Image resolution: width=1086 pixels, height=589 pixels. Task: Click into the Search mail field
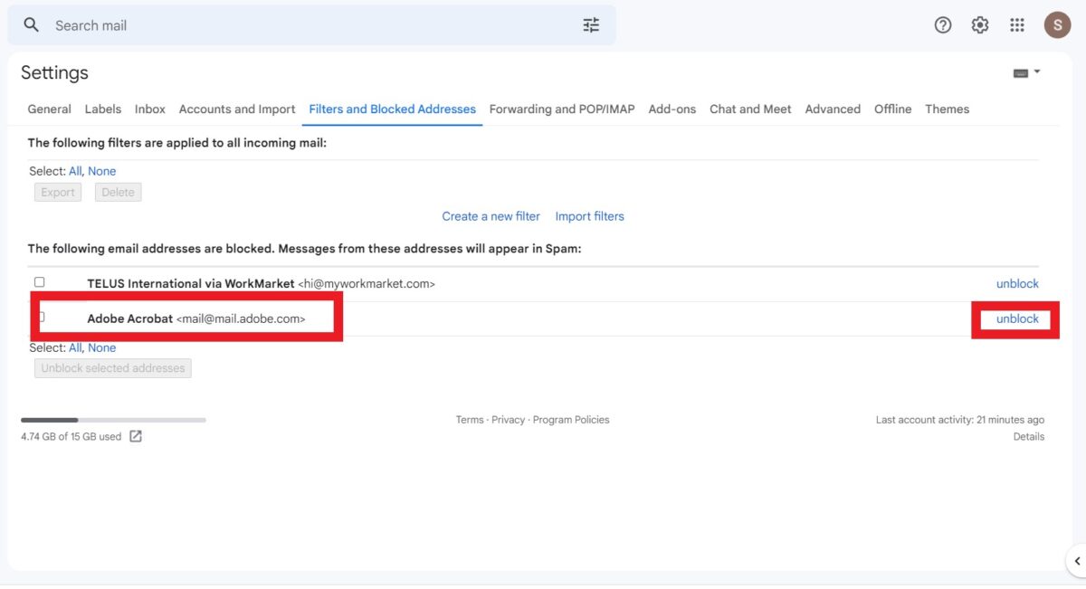pyautogui.click(x=312, y=25)
